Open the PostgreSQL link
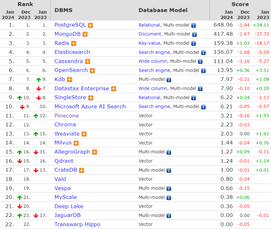This screenshot has width=271, height=229. [70, 25]
